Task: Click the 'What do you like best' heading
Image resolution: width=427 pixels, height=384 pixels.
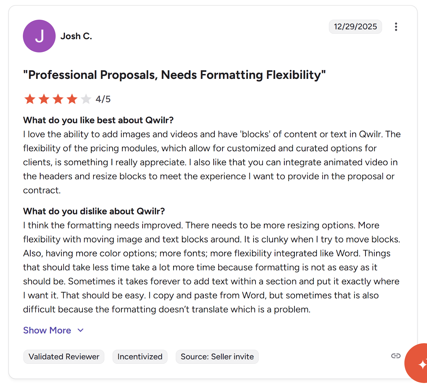Action: pyautogui.click(x=98, y=120)
